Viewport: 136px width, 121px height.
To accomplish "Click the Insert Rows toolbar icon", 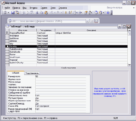I will click(76, 13).
